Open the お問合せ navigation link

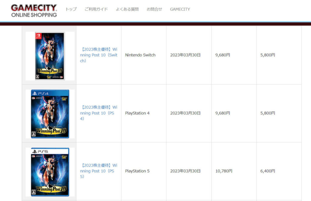coord(154,9)
